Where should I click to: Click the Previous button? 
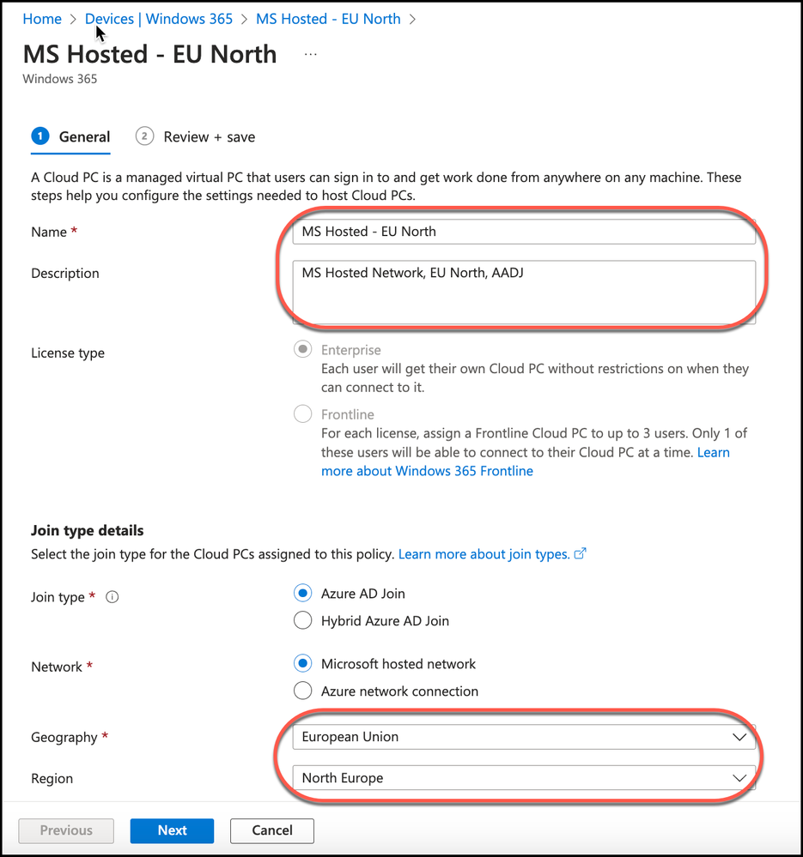(x=66, y=830)
